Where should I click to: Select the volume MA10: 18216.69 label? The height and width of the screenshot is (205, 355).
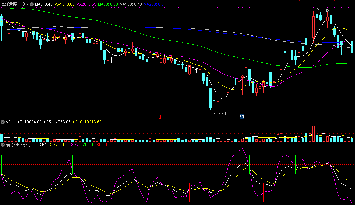(x=87, y=122)
